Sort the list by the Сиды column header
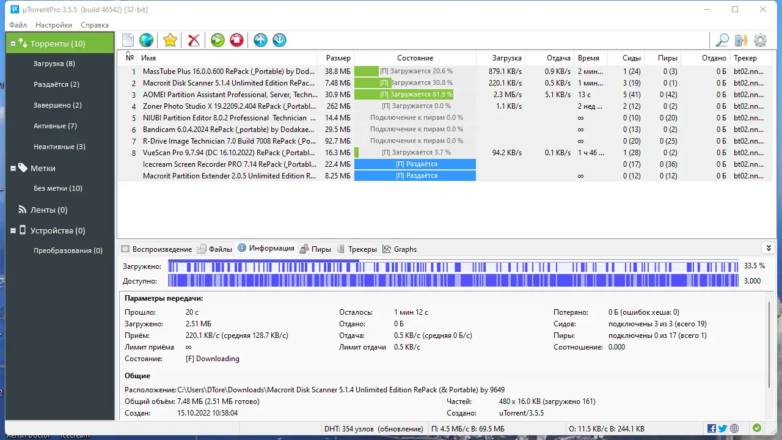The height and width of the screenshot is (440, 782). [x=626, y=58]
